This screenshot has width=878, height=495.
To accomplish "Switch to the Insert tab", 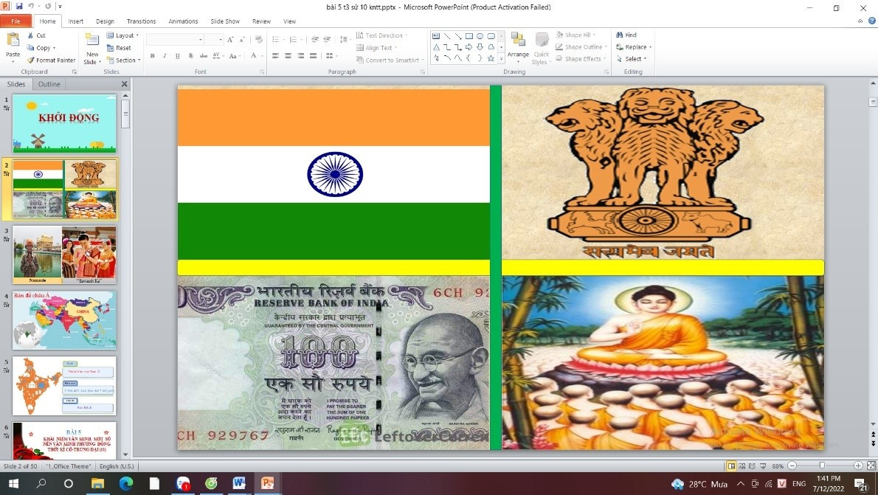I will 75,21.
